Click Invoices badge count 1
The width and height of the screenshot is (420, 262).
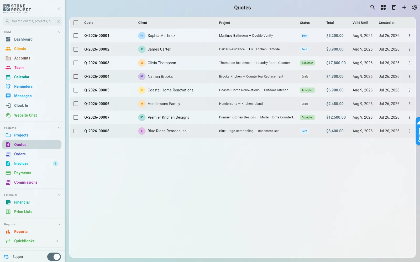tap(55, 163)
